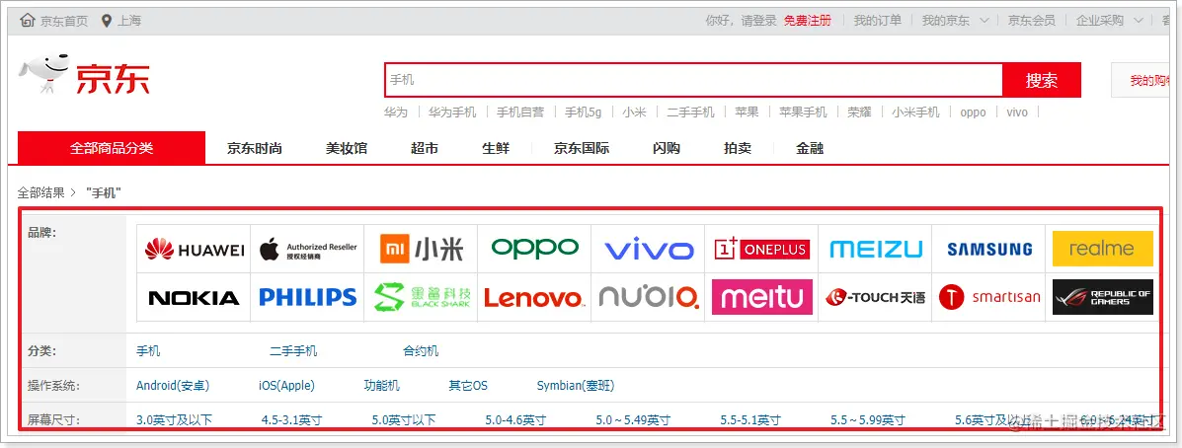Select the SAMSUNG brand logo
The height and width of the screenshot is (448, 1182).
pos(989,250)
